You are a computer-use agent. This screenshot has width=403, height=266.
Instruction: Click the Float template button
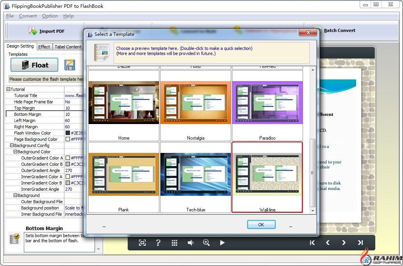34,65
